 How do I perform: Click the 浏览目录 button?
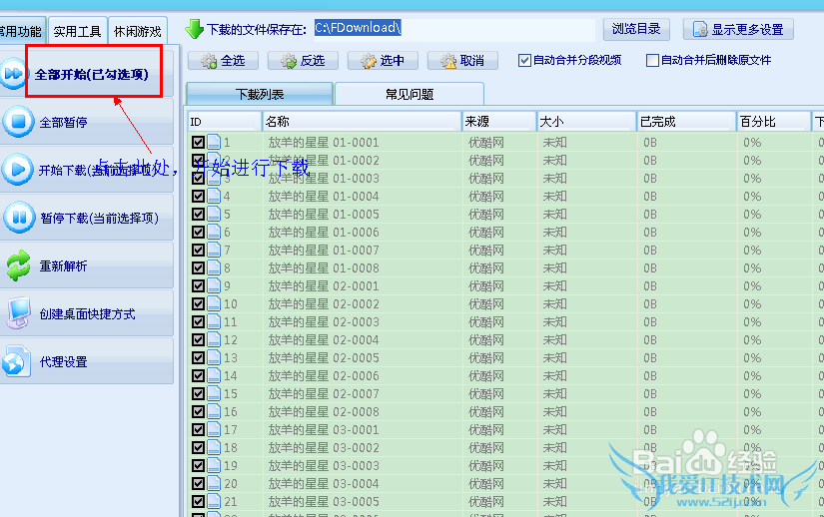click(x=636, y=29)
